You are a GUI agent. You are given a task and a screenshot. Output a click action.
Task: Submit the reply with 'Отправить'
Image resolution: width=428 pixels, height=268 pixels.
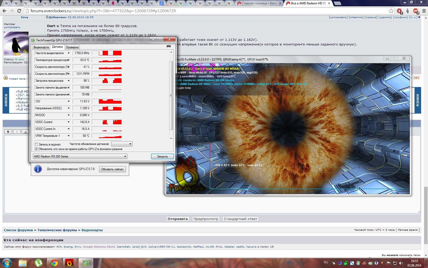click(178, 219)
